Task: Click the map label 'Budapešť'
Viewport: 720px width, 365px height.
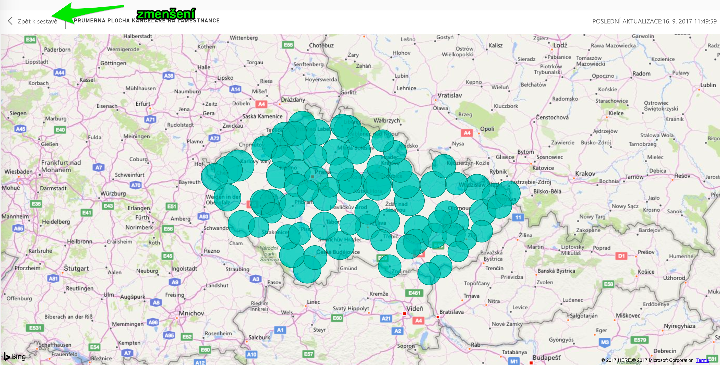Action: 547,358
